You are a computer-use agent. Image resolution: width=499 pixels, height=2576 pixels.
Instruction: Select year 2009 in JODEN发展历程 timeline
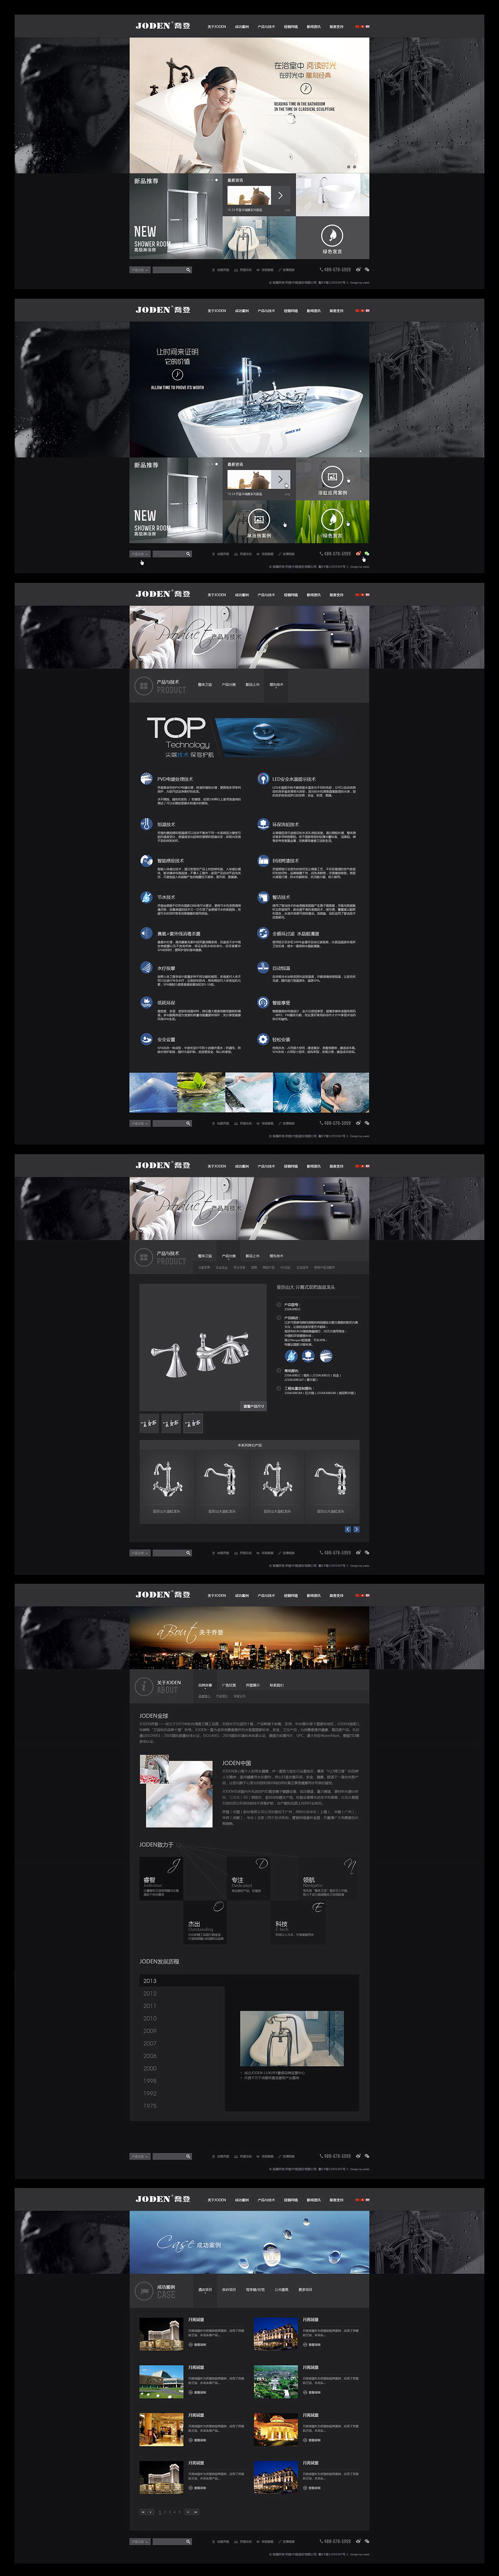tap(150, 2030)
